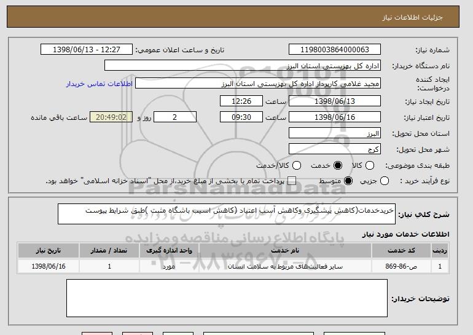473x335 pixels.
Task: Click the شرح کلی نیاز text box
Action: tap(227, 214)
